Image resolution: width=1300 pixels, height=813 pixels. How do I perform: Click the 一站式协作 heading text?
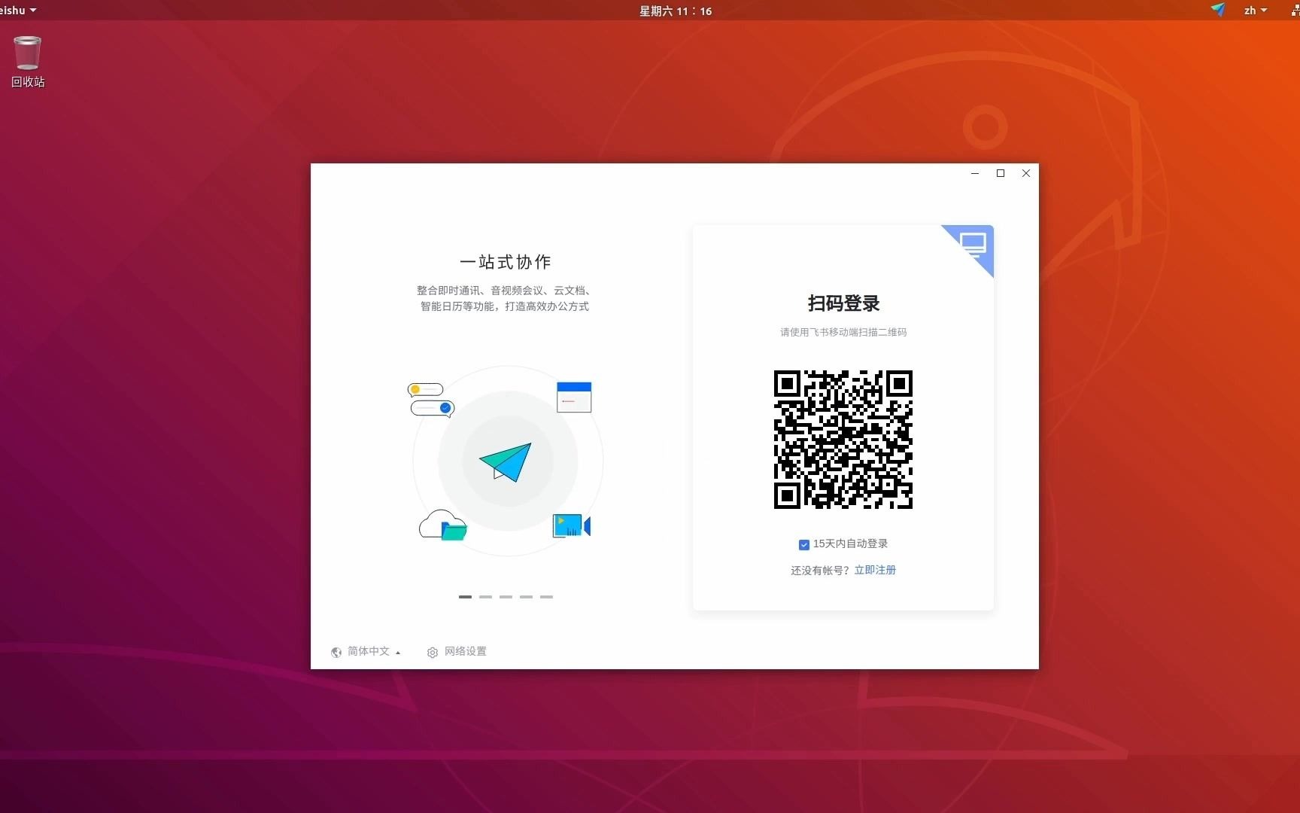pos(506,262)
